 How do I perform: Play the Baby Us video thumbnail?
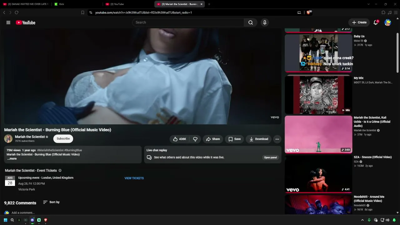318,53
